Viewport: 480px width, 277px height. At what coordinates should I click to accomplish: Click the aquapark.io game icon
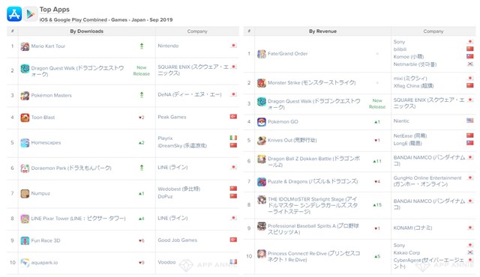(x=25, y=263)
